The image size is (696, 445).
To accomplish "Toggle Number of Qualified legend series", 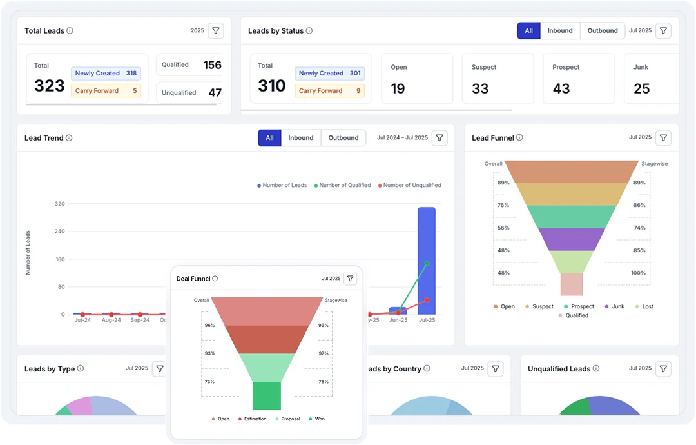I will [x=342, y=185].
